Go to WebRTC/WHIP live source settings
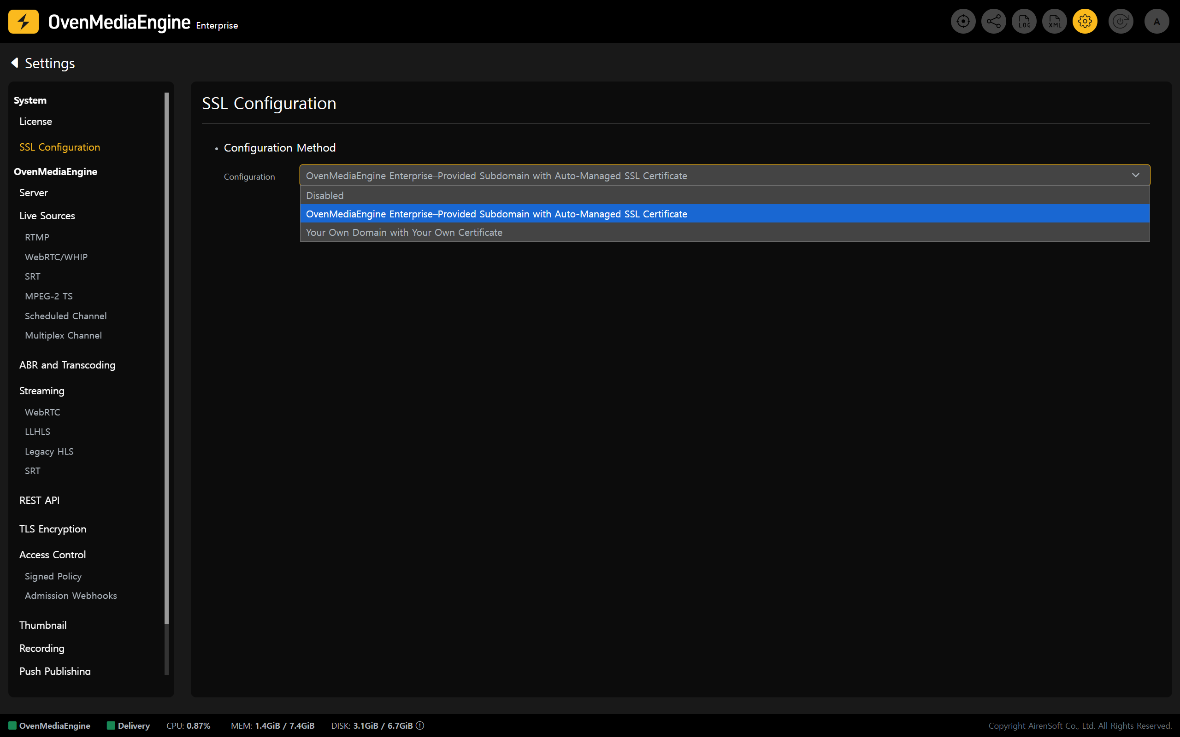 point(56,257)
